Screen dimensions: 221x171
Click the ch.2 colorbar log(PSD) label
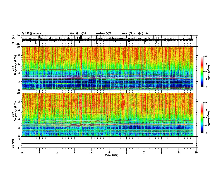(209, 119)
